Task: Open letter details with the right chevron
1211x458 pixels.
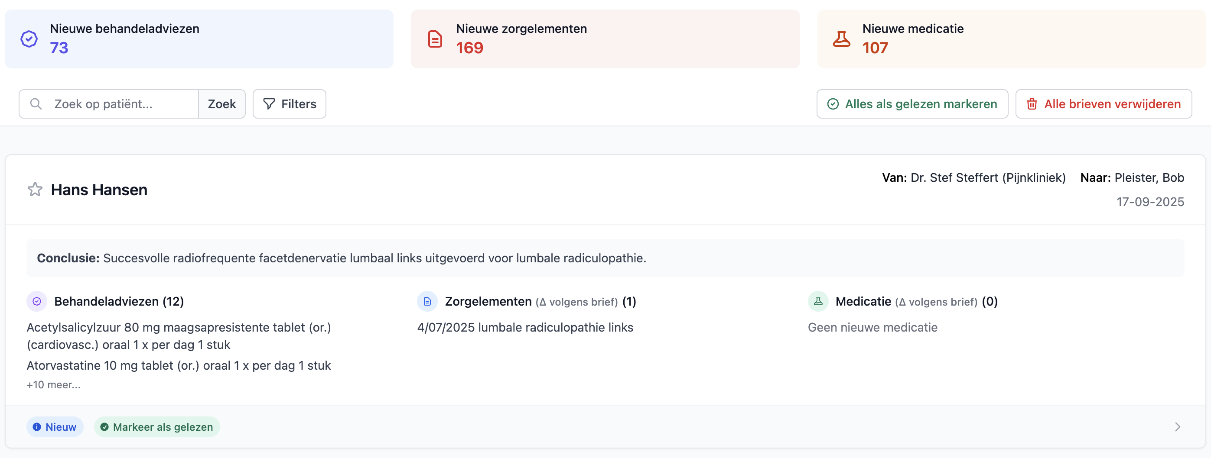Action: pos(1177,426)
